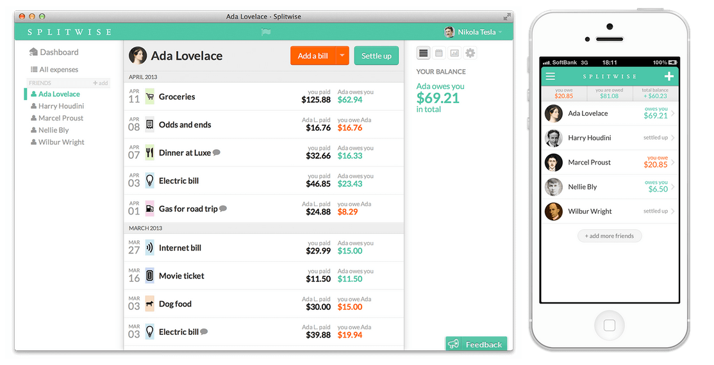Click Nikola Tesla's avatar in header
714x365 pixels.
pyautogui.click(x=449, y=32)
